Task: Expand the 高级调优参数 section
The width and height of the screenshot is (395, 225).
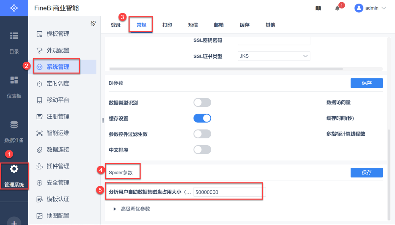Action: 131,209
